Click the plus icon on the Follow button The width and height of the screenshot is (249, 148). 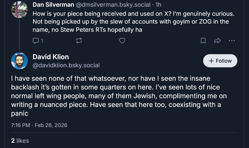point(211,61)
